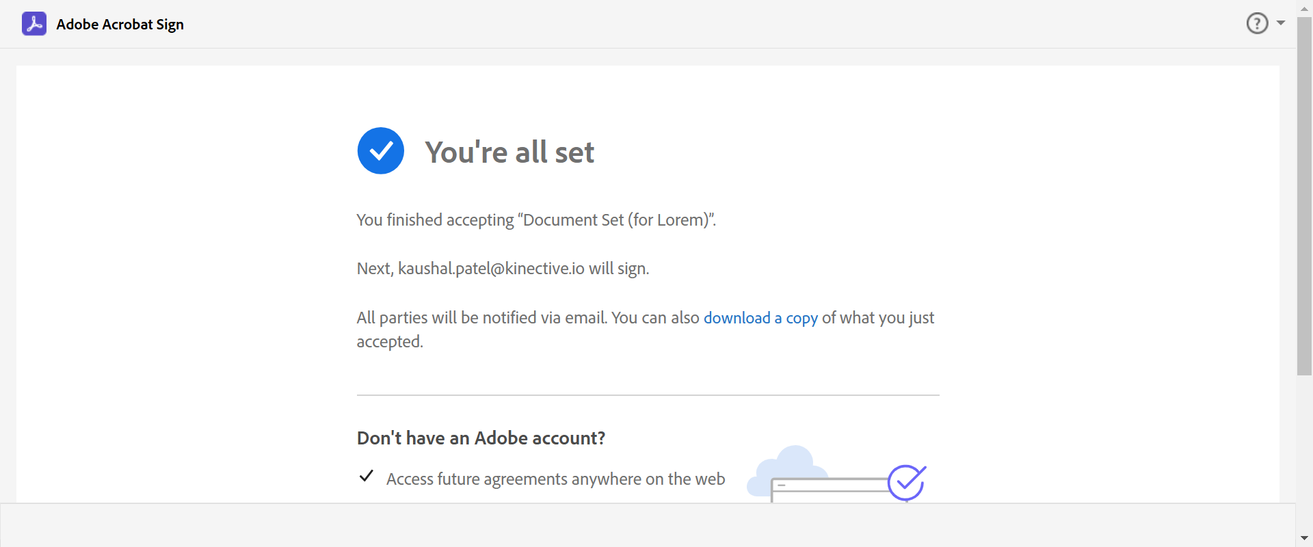Open the "download a copy" link
The height and width of the screenshot is (547, 1313).
coord(760,318)
